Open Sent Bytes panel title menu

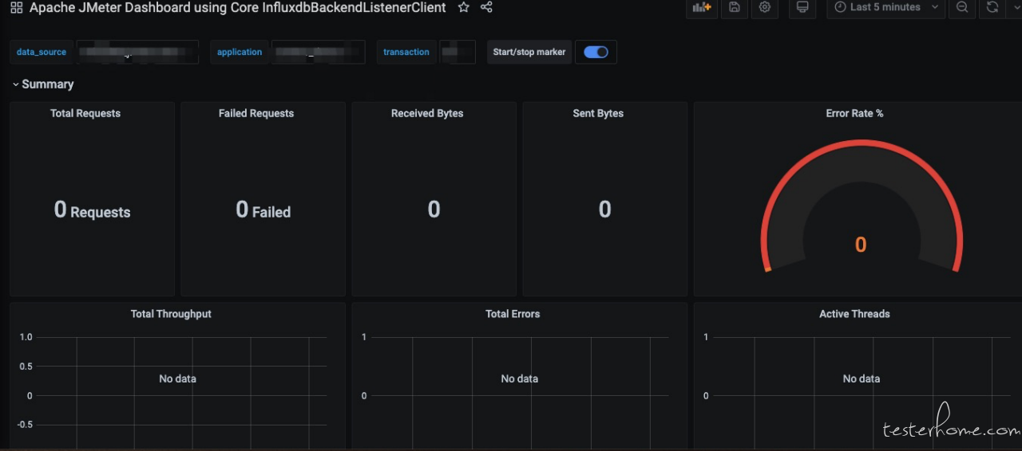[598, 113]
